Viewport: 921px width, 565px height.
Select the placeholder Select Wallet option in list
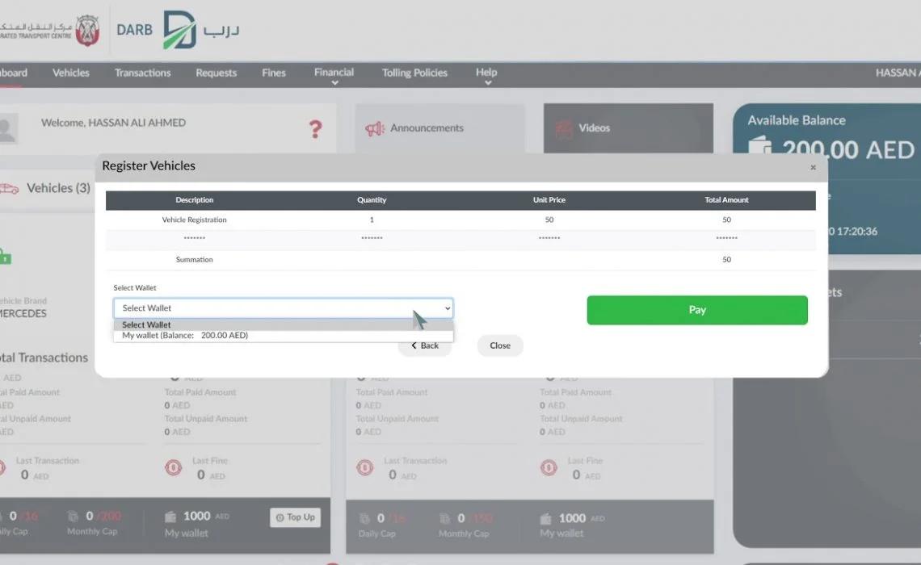coord(146,324)
